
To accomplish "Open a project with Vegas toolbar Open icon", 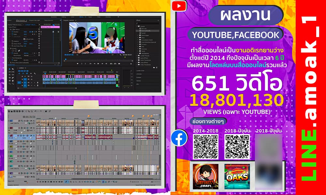I will [12, 111].
